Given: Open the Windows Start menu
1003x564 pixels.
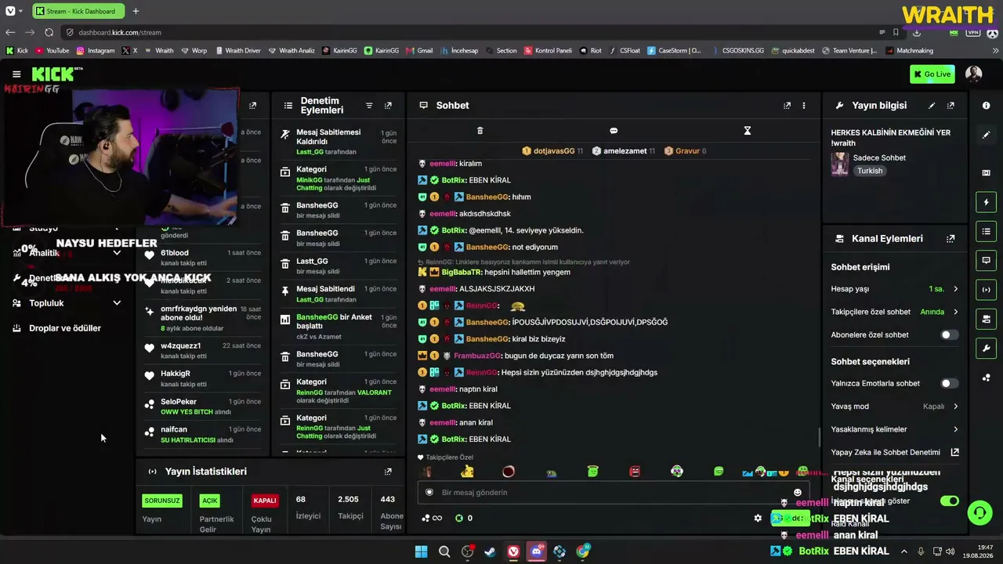Looking at the screenshot, I should click(x=421, y=551).
